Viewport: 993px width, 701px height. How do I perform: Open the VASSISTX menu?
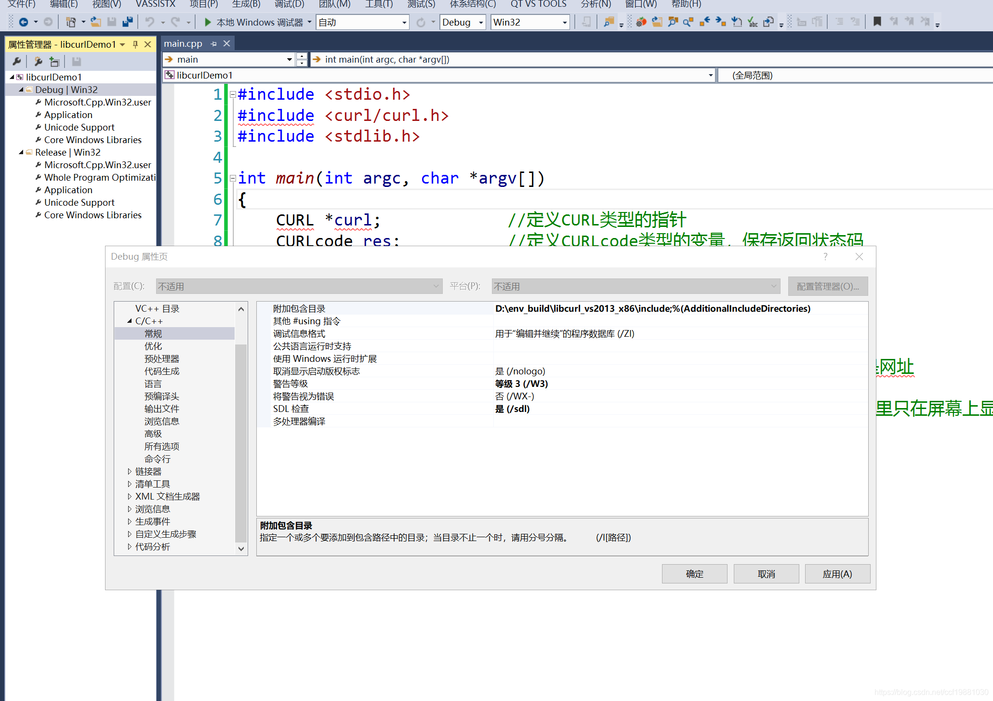[x=156, y=4]
